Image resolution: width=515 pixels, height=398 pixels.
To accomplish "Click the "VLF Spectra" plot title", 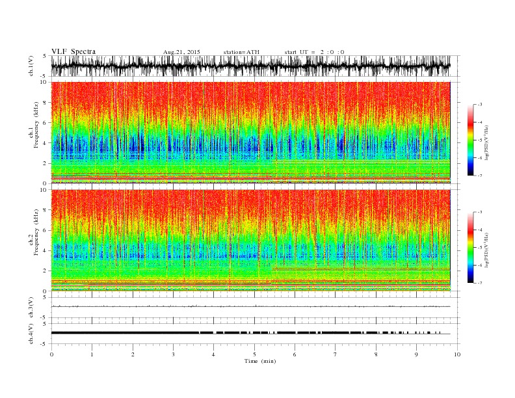I will [73, 51].
